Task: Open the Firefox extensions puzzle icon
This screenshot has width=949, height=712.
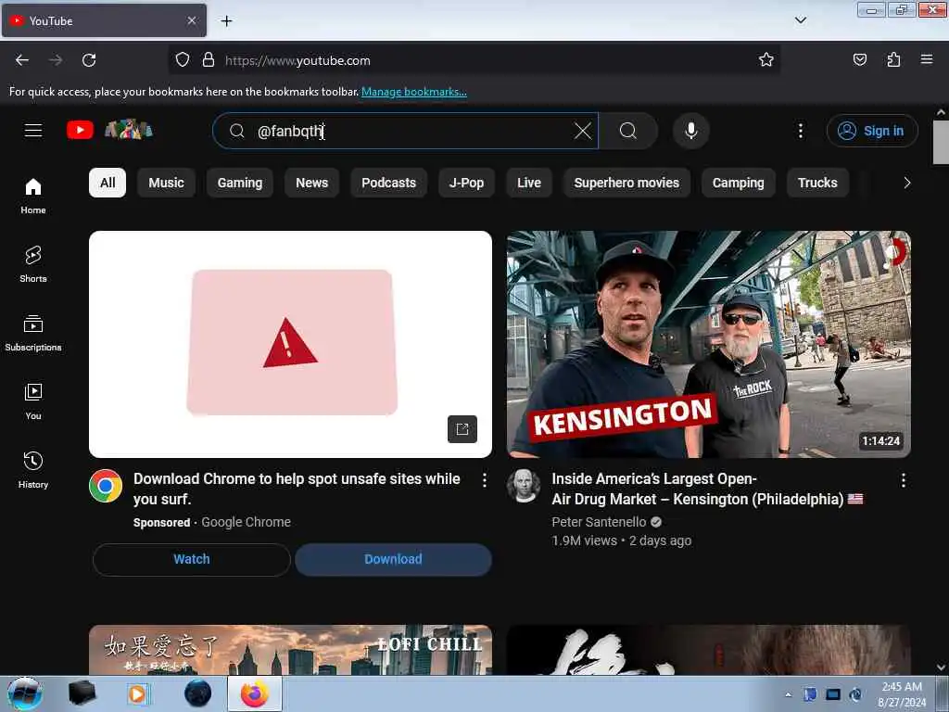Action: [893, 59]
